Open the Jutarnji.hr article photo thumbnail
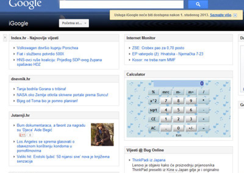Image resolution: width=244 pixels, height=173 pixels. coord(102,134)
